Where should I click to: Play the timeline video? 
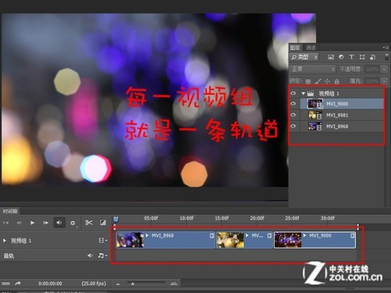click(x=32, y=223)
